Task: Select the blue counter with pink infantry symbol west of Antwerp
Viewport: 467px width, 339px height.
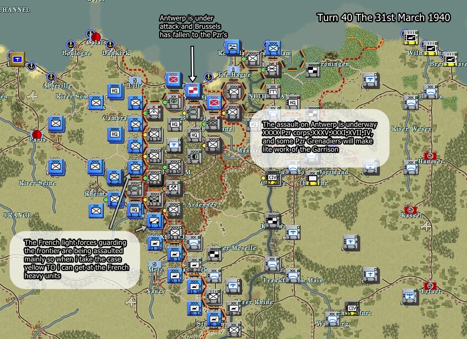Action: (x=174, y=80)
